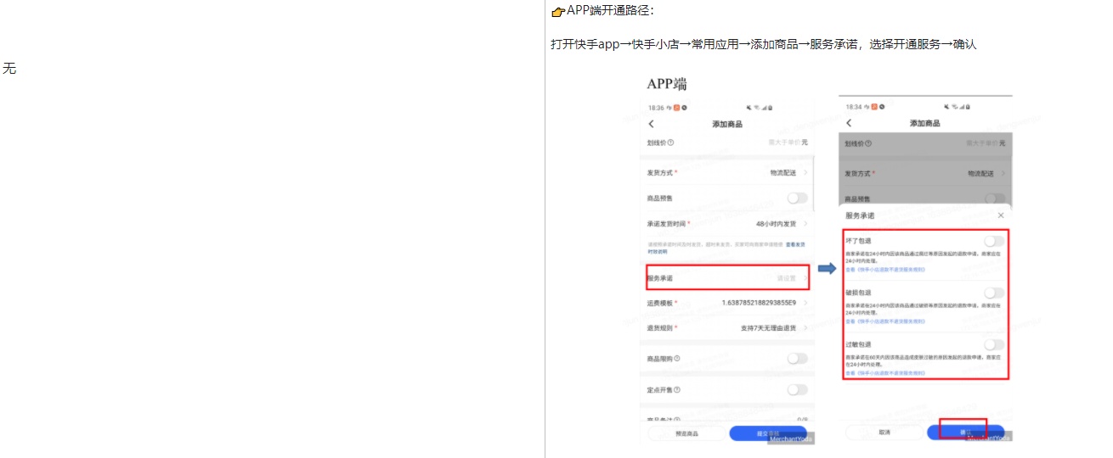Open 承诺发货时间 48小时内发货 chevron
Screen dimensions: 1113x458
[x=805, y=224]
